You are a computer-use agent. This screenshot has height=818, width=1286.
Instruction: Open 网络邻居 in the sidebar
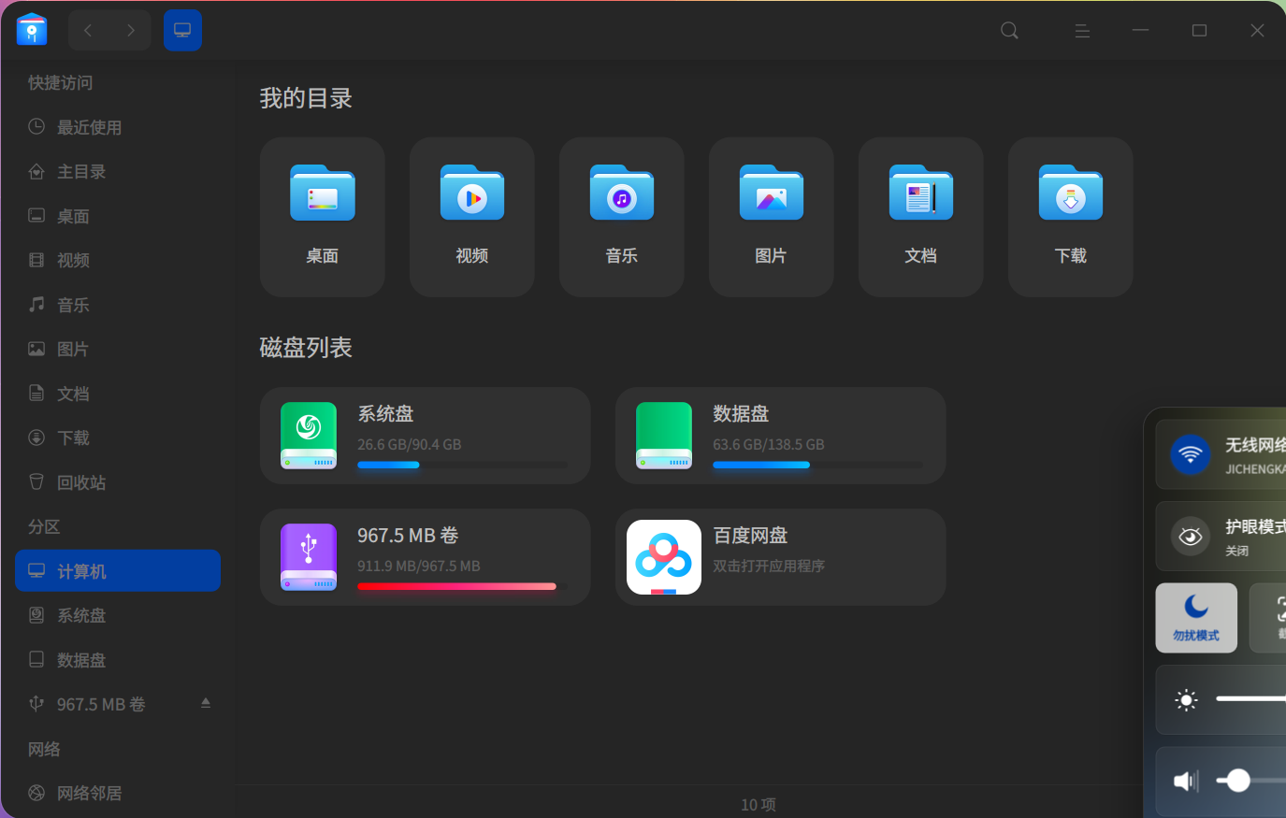coord(118,793)
